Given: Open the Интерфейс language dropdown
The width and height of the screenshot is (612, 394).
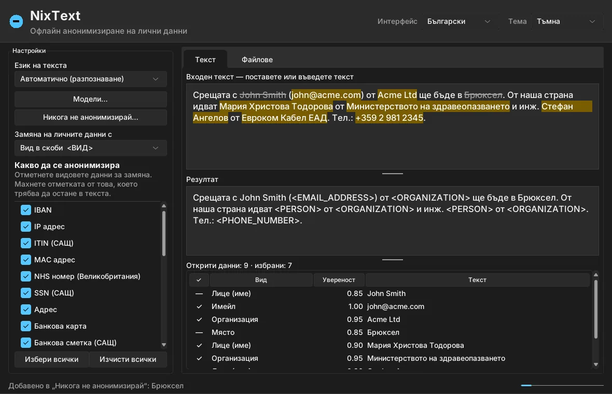Looking at the screenshot, I should pyautogui.click(x=459, y=21).
